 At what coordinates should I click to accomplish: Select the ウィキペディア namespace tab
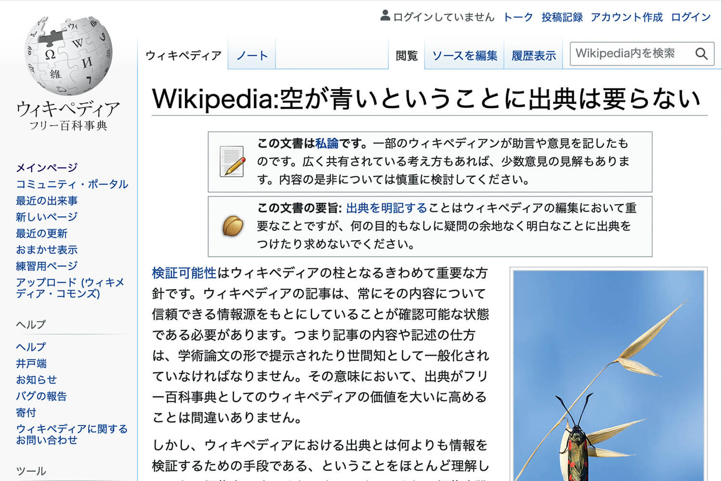pos(183,56)
